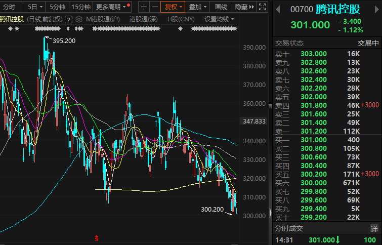Zoom in chart with plus icon
This screenshot has width=382, height=245.
point(144,7)
